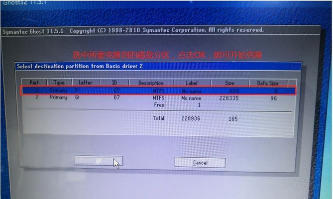Click the Data Size column header

[268, 83]
